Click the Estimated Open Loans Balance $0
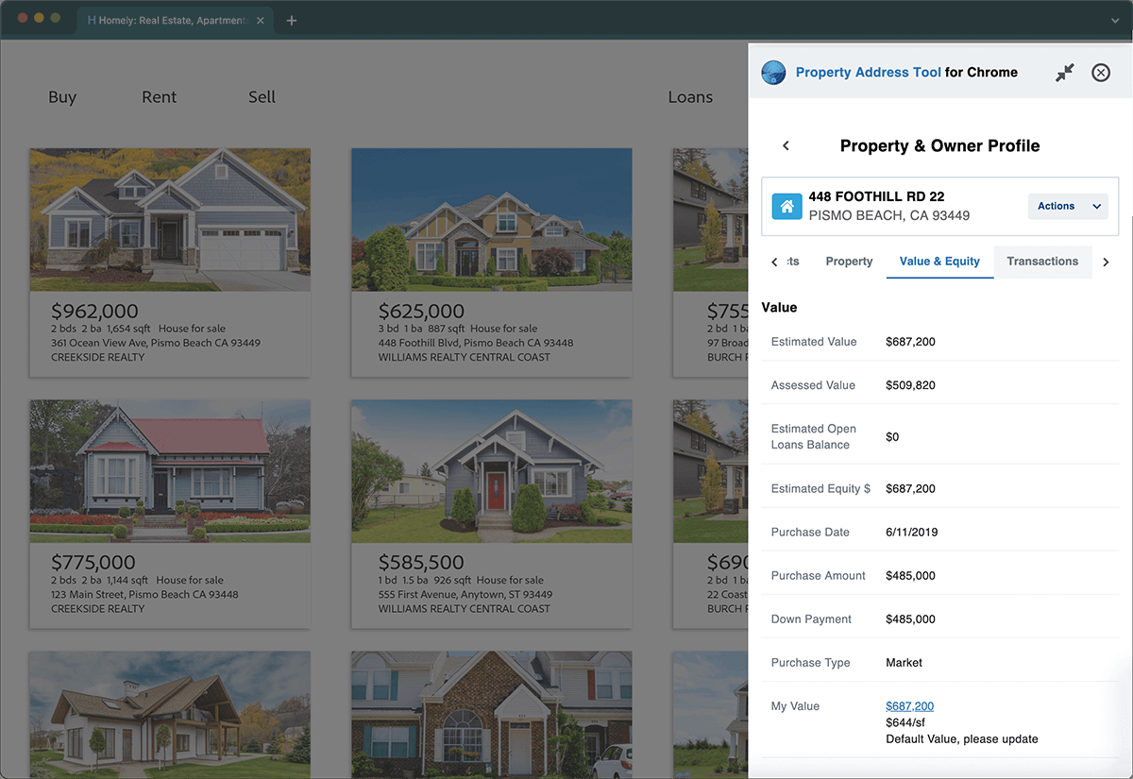 [892, 437]
